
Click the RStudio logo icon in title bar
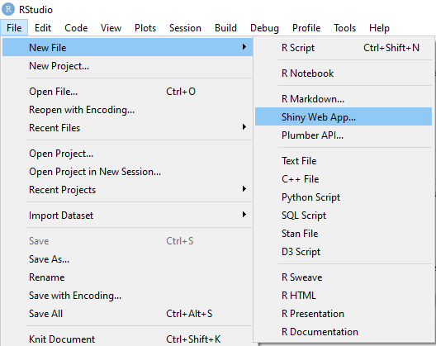(x=8, y=9)
